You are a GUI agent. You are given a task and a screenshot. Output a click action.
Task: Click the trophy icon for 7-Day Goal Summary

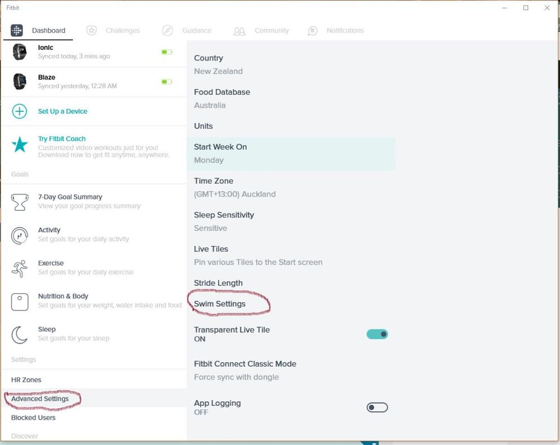[20, 202]
